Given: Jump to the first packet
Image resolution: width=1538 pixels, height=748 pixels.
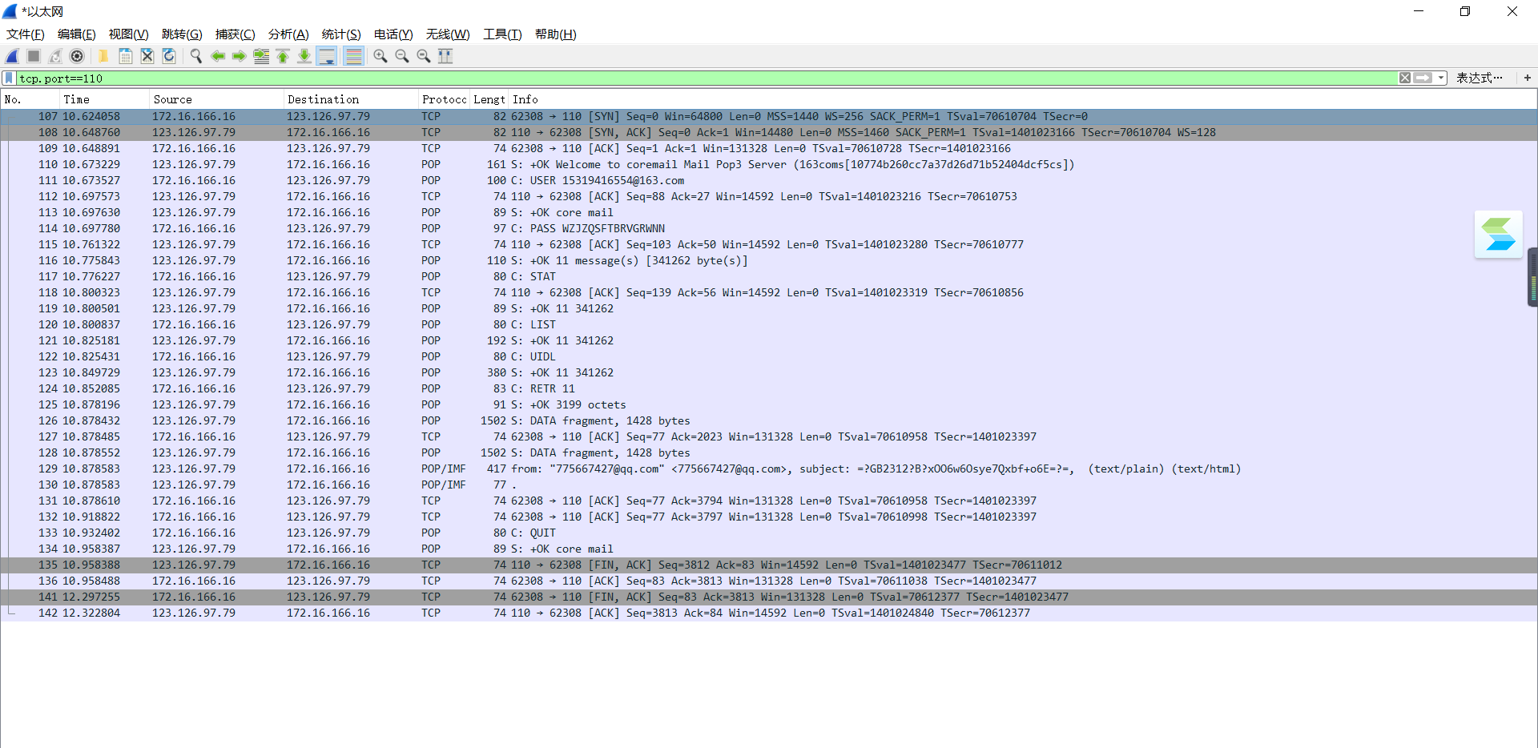Looking at the screenshot, I should point(283,56).
